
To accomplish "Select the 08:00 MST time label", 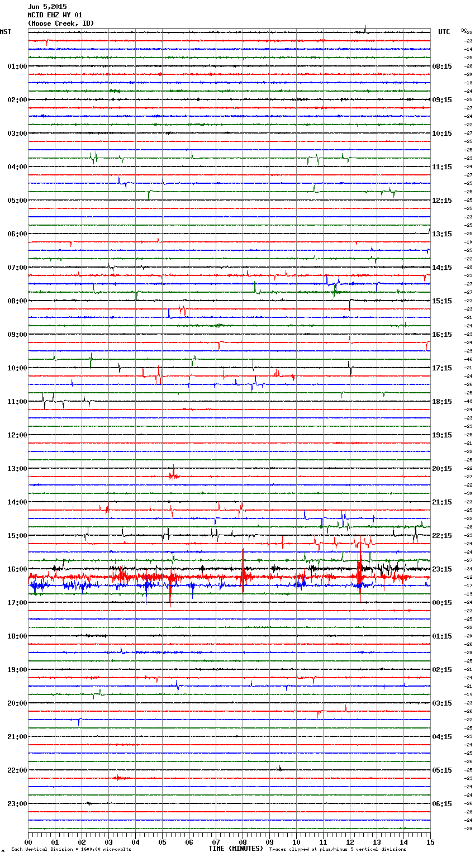I will [17, 301].
